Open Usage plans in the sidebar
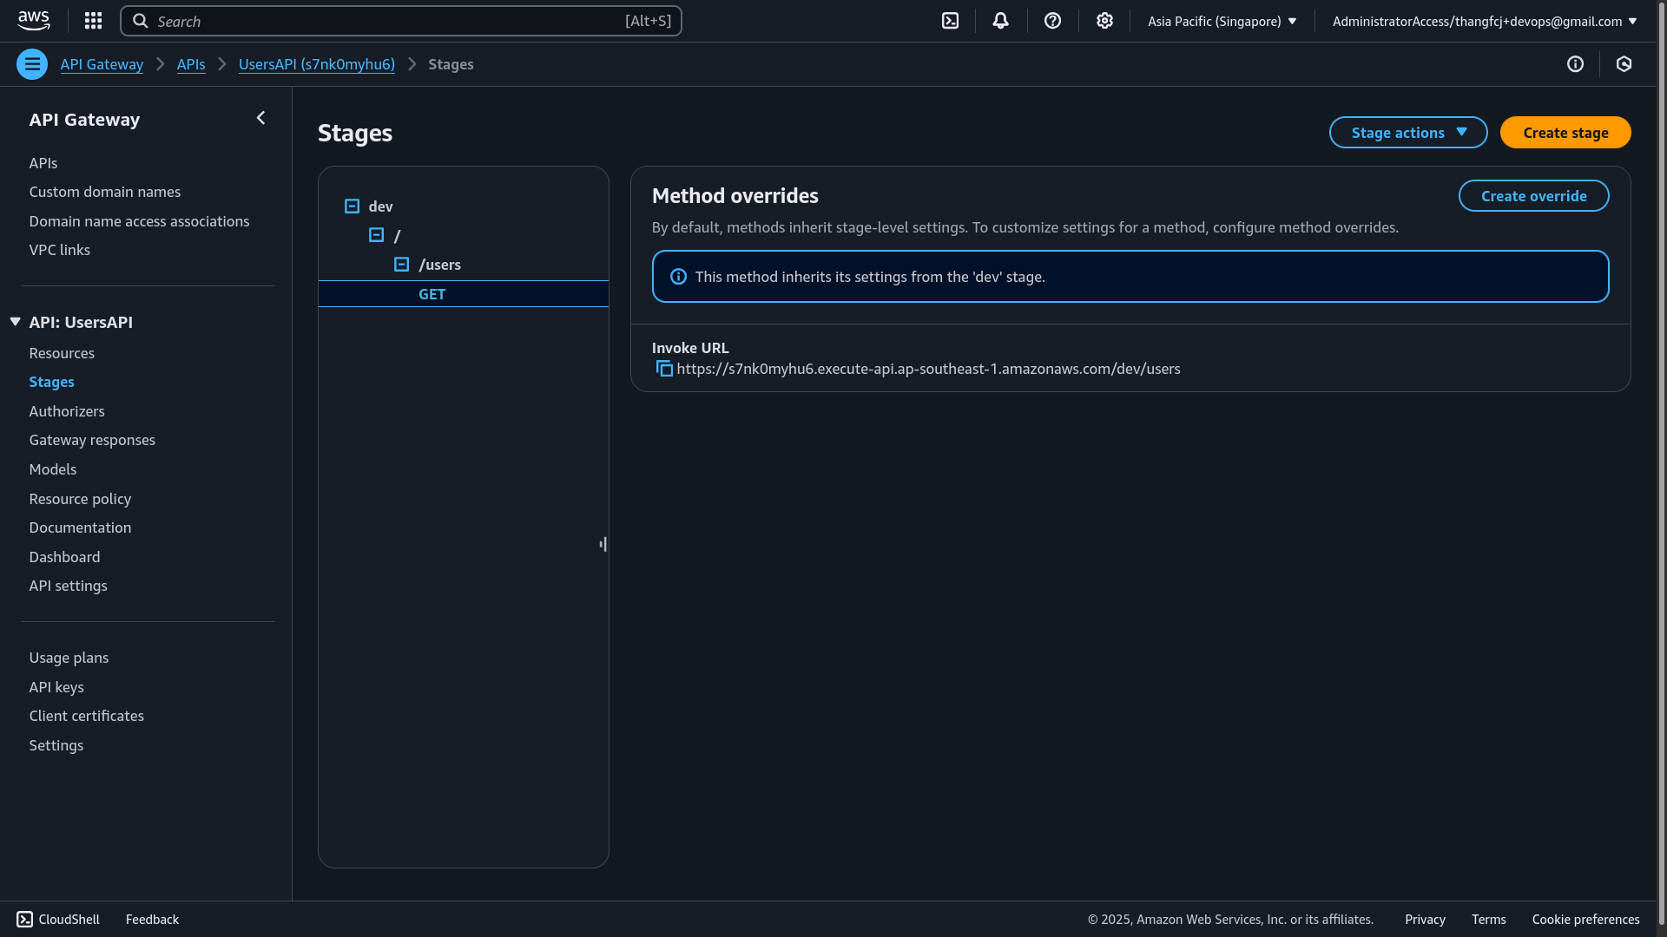The height and width of the screenshot is (937, 1667). click(69, 658)
